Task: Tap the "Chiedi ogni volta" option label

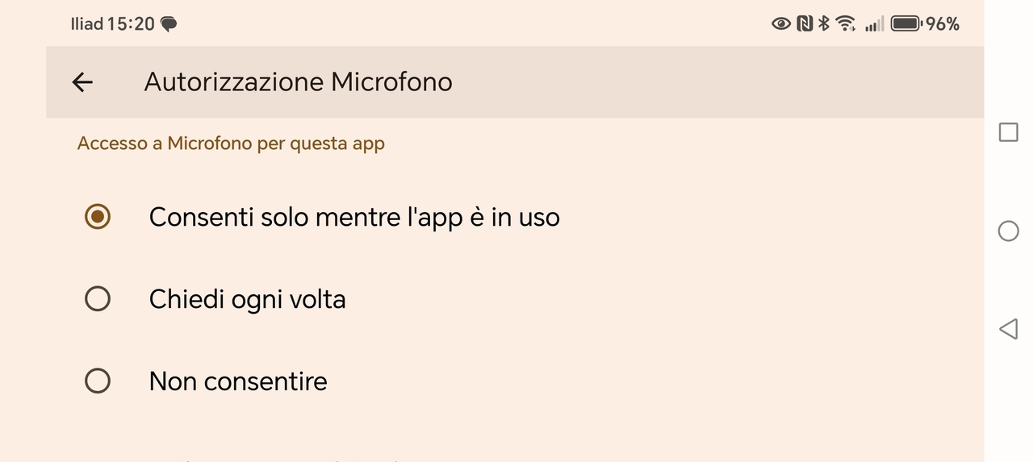Action: click(247, 299)
